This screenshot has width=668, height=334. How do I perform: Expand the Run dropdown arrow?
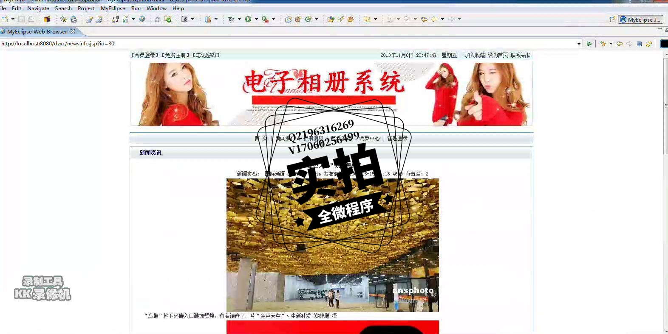click(256, 19)
